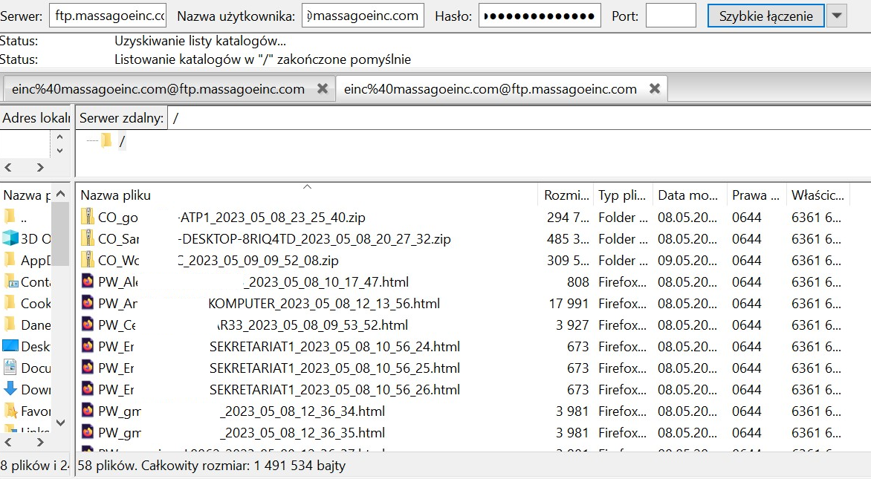This screenshot has height=479, width=871.
Task: Click the size cell showing "294 7..."
Action: pyautogui.click(x=568, y=218)
